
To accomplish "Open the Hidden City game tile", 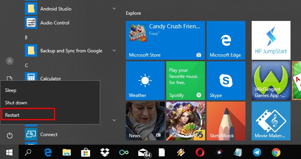I will (x=185, y=121).
